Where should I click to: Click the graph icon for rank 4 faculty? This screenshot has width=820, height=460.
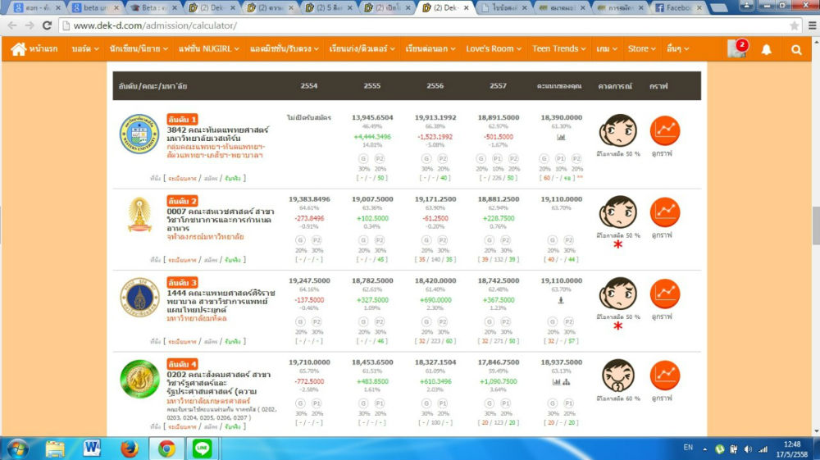click(x=665, y=376)
